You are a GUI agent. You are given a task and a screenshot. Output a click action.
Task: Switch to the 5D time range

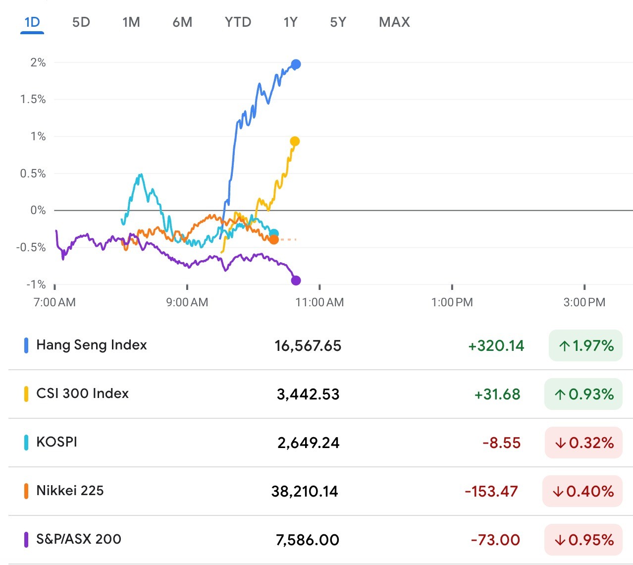(x=81, y=22)
